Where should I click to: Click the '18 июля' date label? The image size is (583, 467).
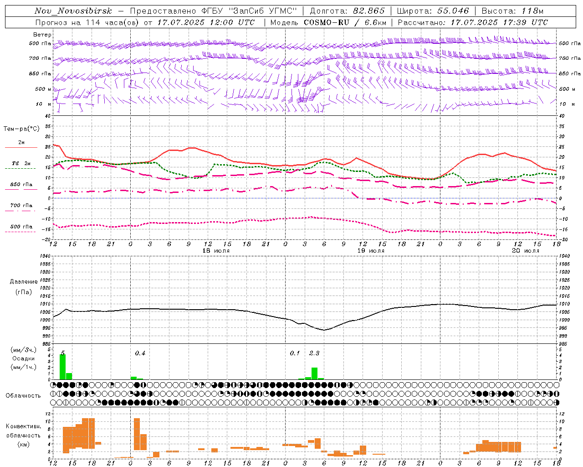pyautogui.click(x=216, y=251)
